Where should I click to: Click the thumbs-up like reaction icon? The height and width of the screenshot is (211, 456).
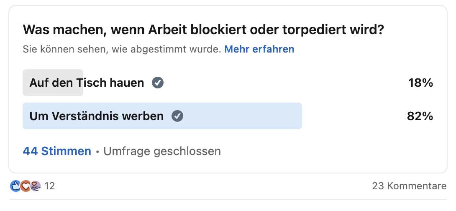click(15, 186)
